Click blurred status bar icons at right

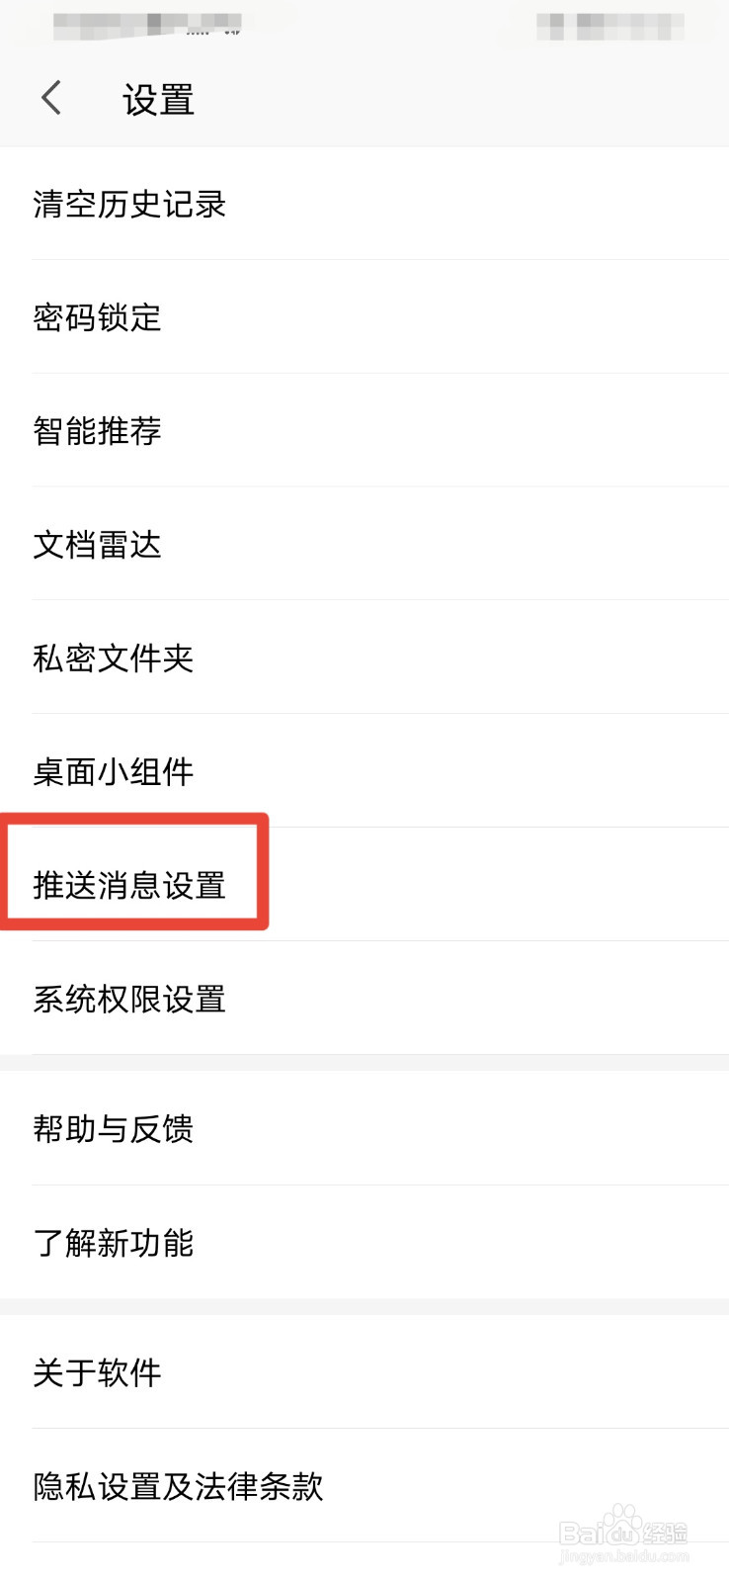pyautogui.click(x=610, y=26)
